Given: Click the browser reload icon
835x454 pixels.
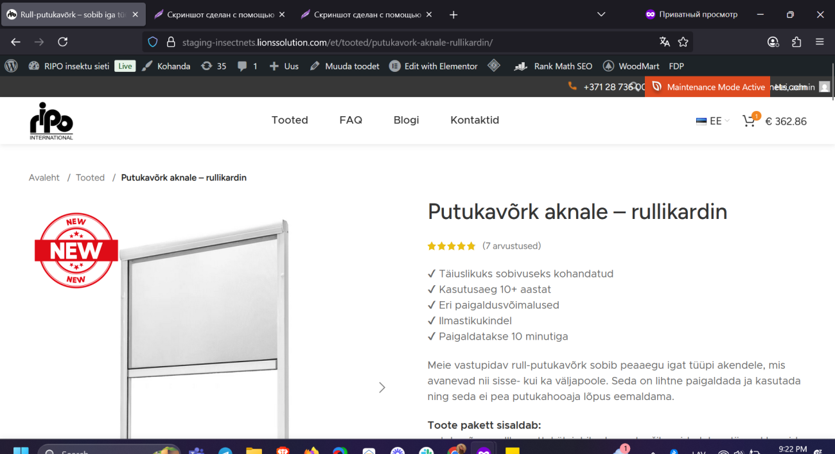Looking at the screenshot, I should point(63,42).
